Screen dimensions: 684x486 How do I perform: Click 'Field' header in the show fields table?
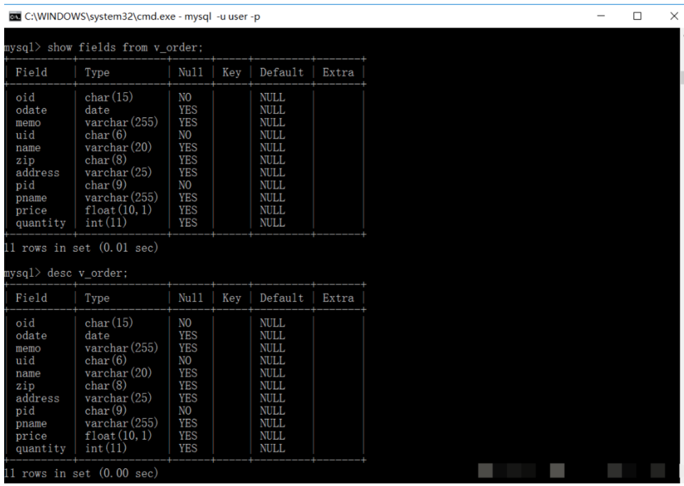coord(31,72)
